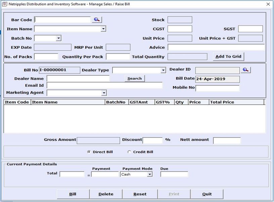Click the BatchNo column header

(117, 102)
